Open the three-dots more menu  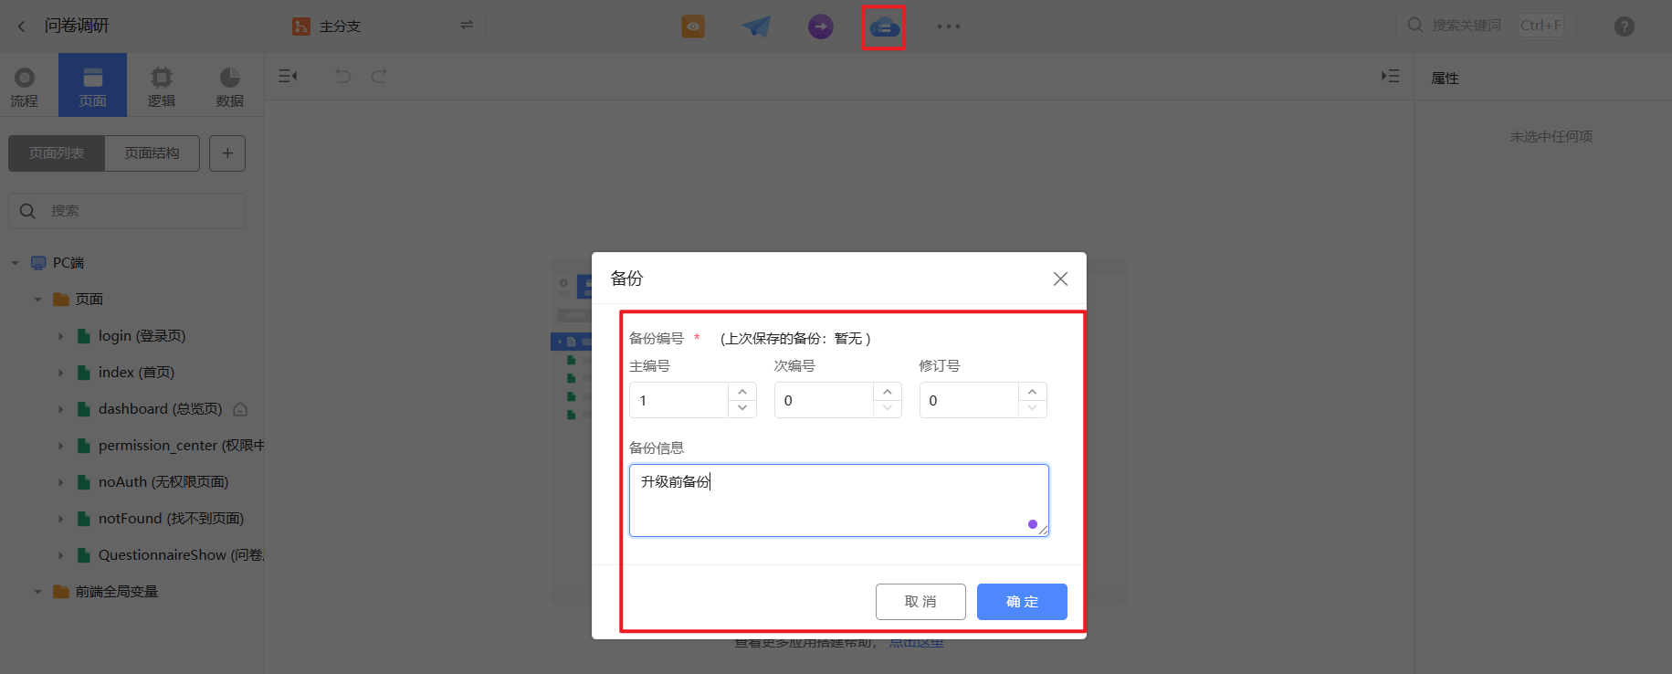coord(949,26)
